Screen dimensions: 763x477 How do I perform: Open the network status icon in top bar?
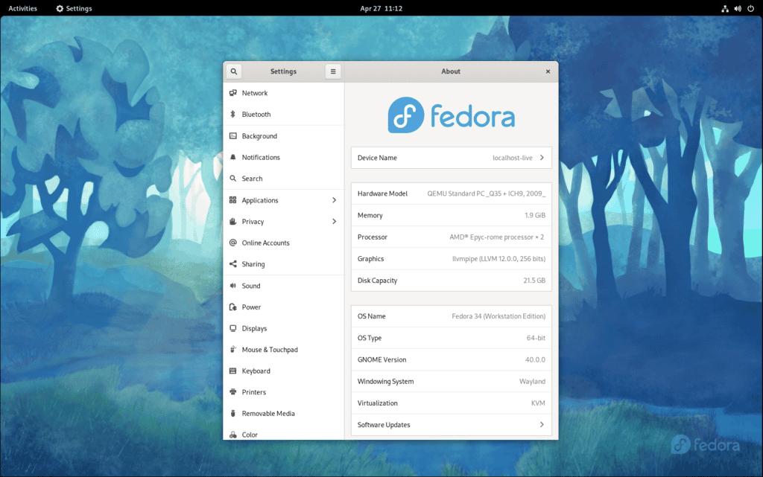pyautogui.click(x=725, y=9)
